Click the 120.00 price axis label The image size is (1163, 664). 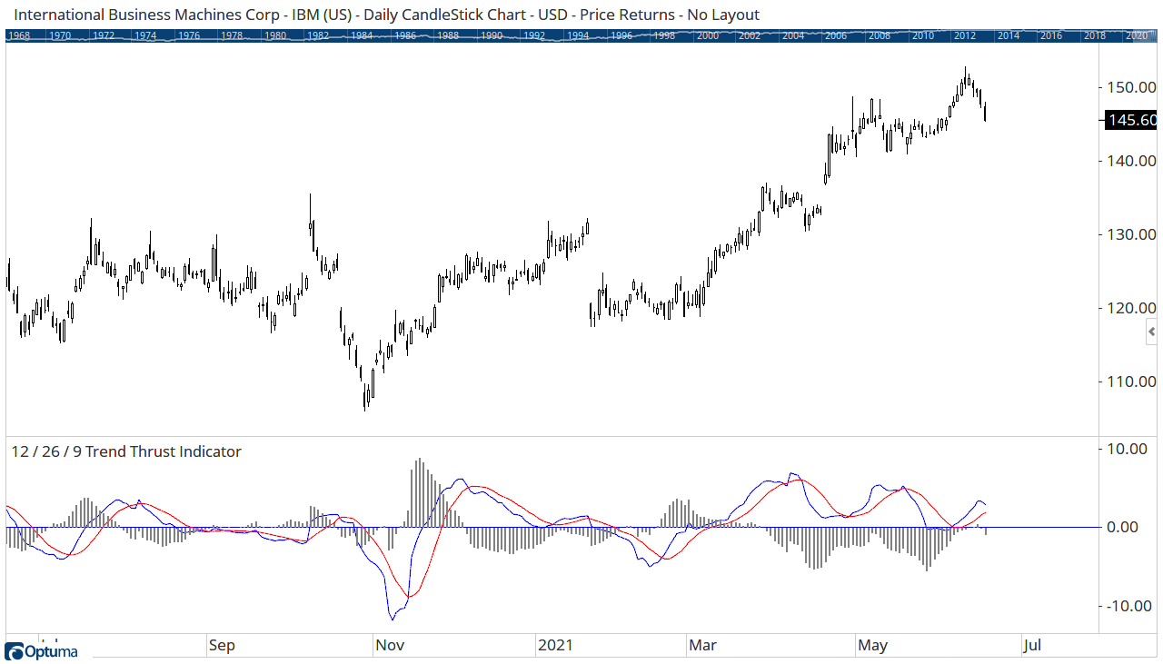[x=1130, y=308]
